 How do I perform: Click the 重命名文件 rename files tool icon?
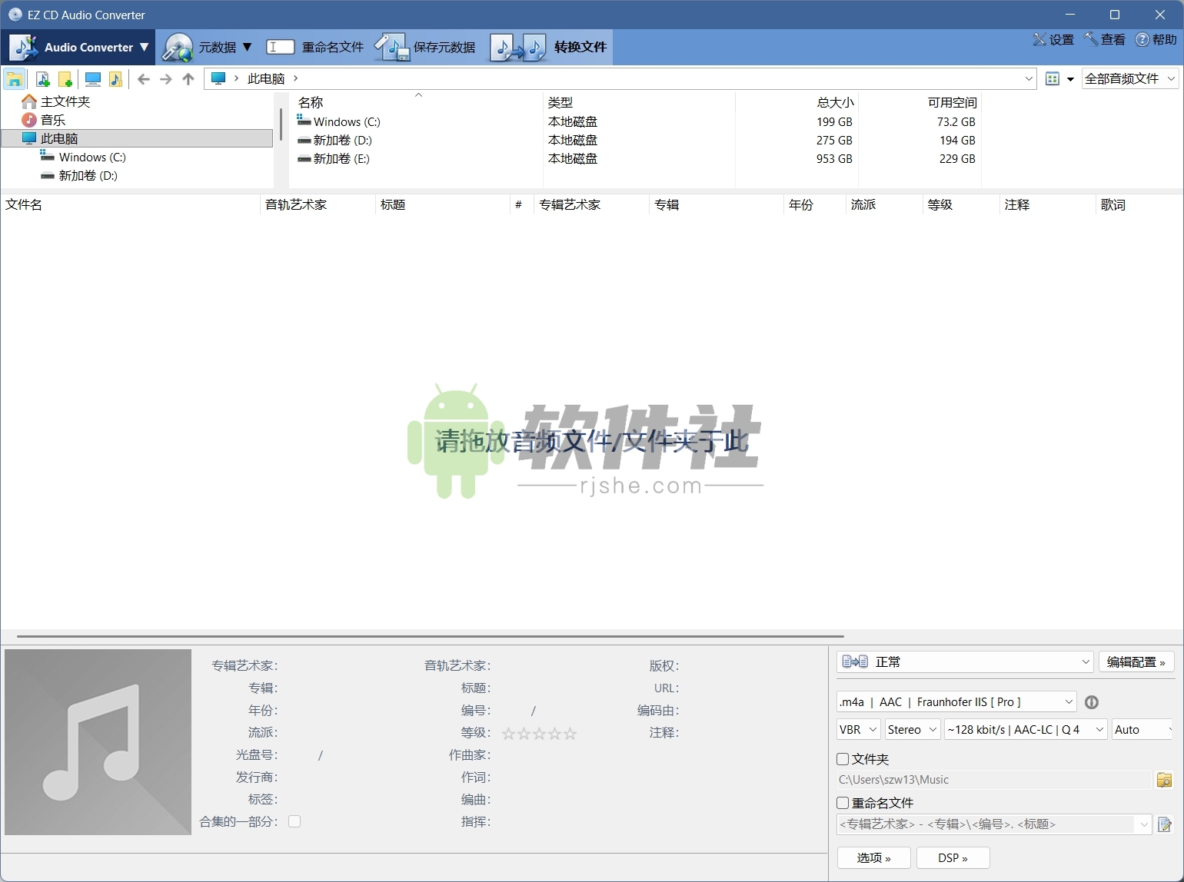pos(281,47)
